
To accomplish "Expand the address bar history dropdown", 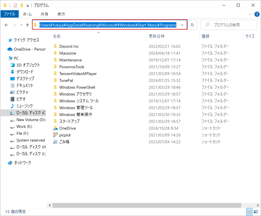I will pos(182,25).
